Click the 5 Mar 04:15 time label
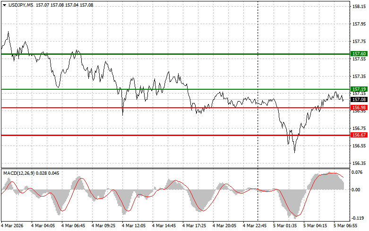The width and height of the screenshot is (369, 231). 315,226
